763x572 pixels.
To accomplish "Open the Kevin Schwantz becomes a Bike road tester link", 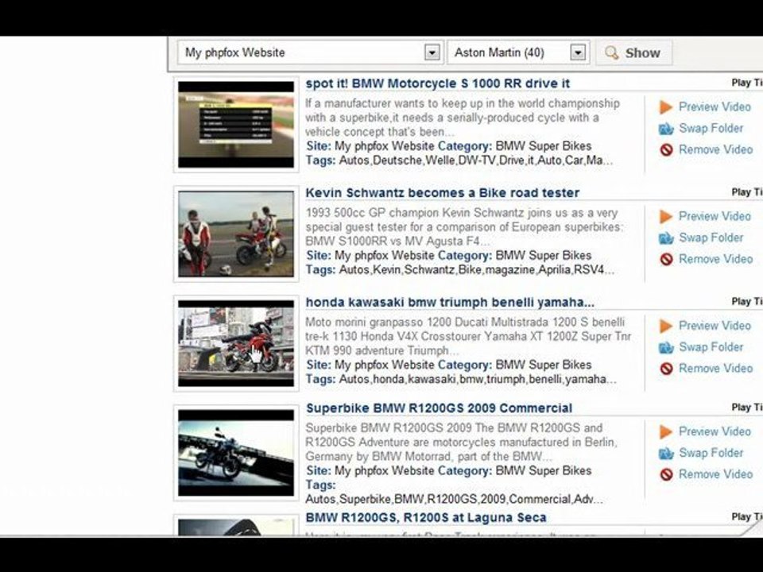I will pos(443,193).
